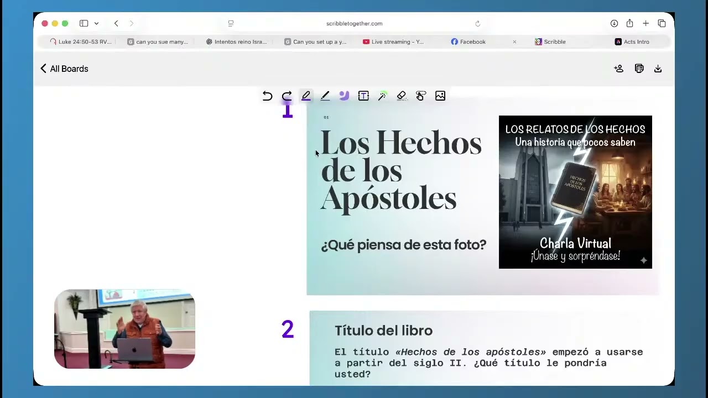Open the sidebar dropdown chevron
The image size is (708, 398).
click(x=96, y=23)
